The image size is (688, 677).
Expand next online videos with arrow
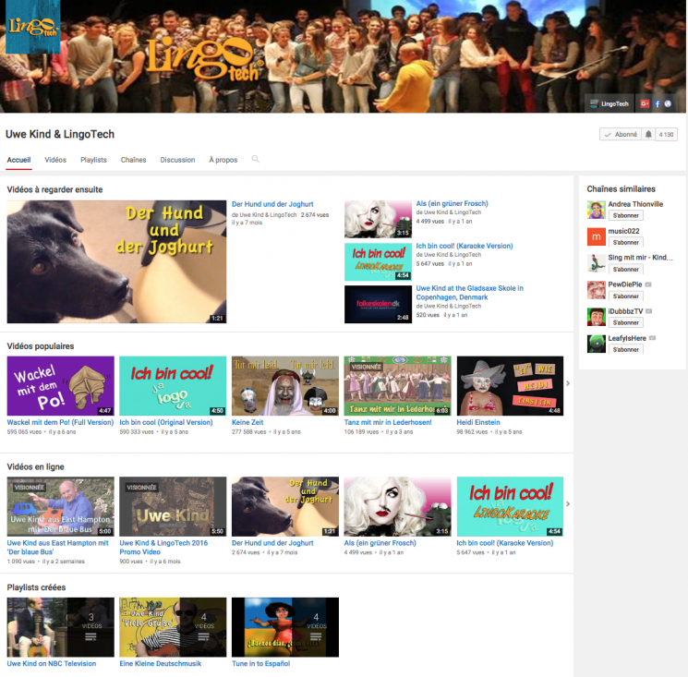[568, 503]
